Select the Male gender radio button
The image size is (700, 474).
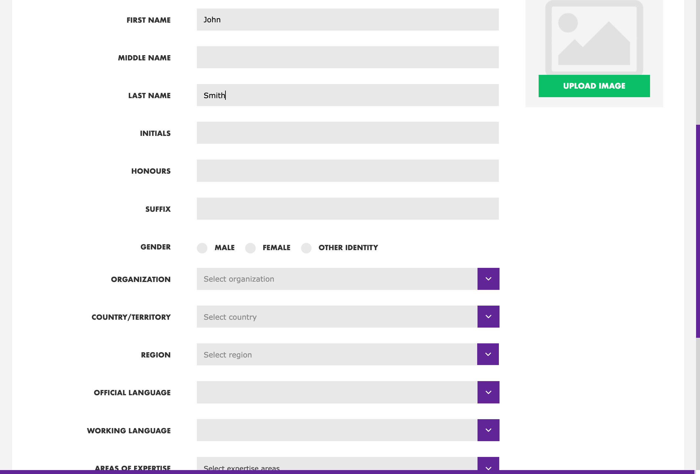202,248
